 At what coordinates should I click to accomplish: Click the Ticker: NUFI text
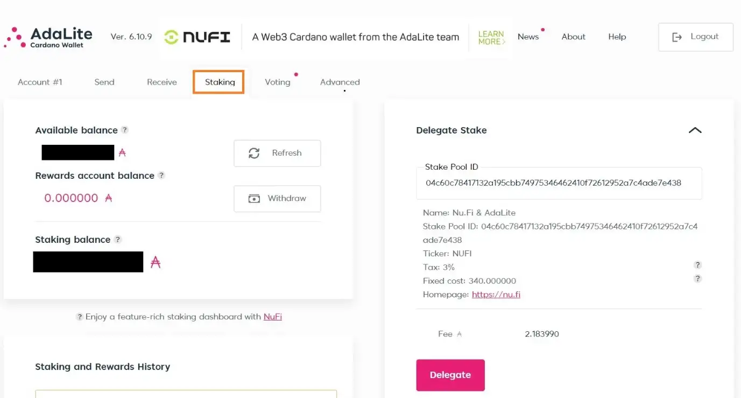pos(447,254)
